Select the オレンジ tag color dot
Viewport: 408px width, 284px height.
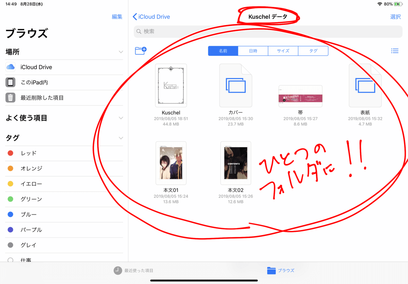tap(11, 168)
